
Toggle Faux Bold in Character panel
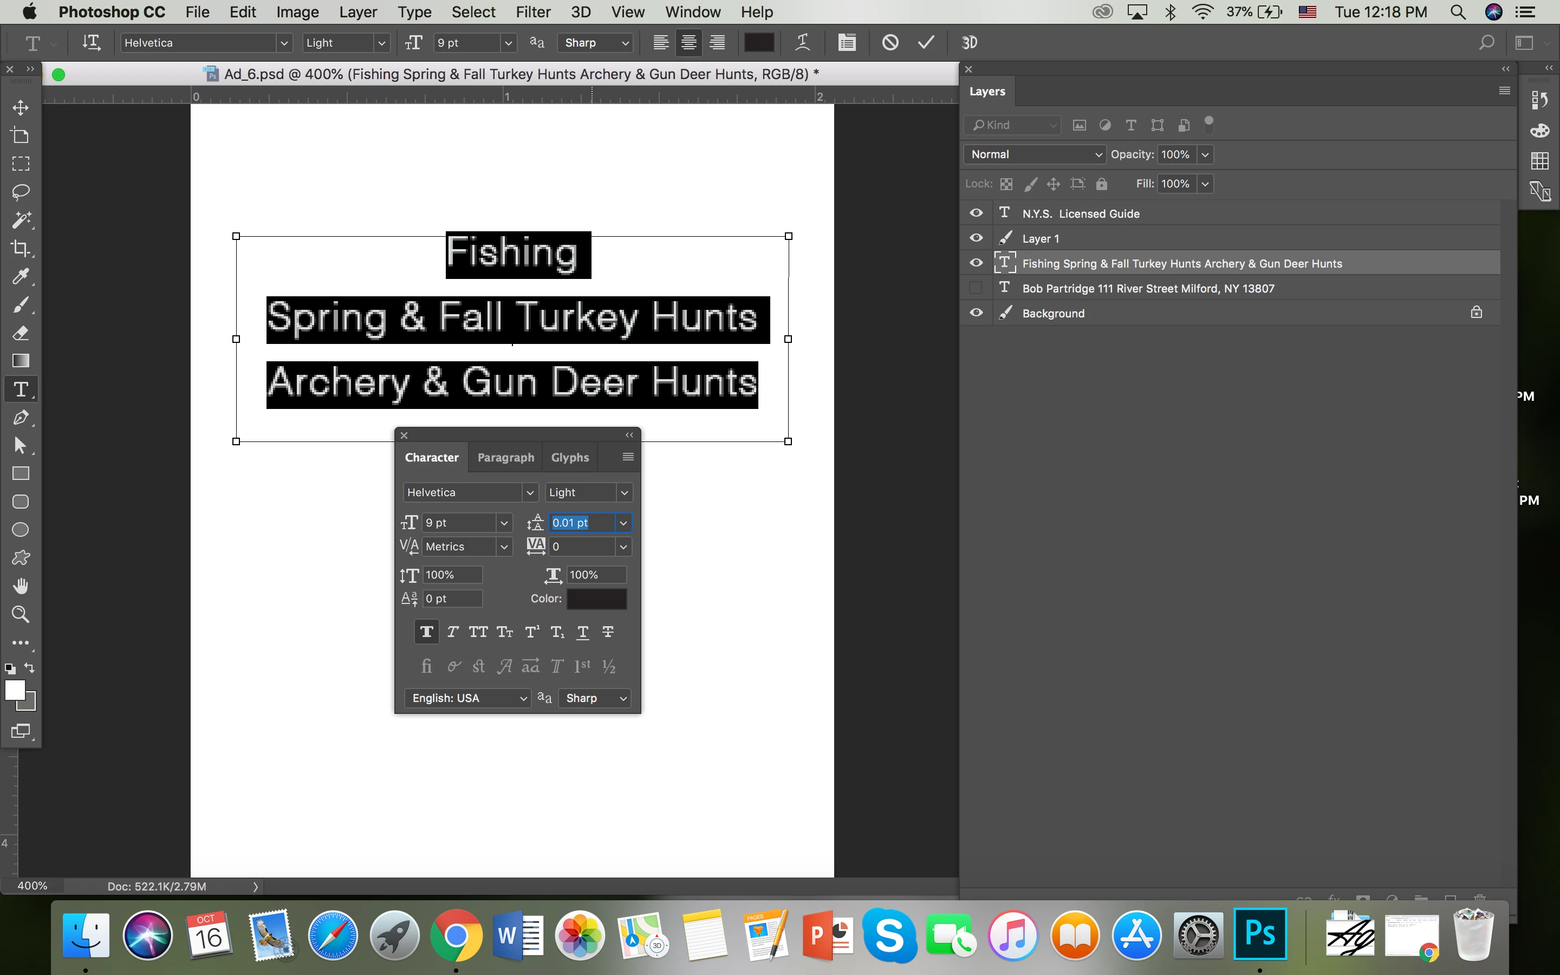426,632
